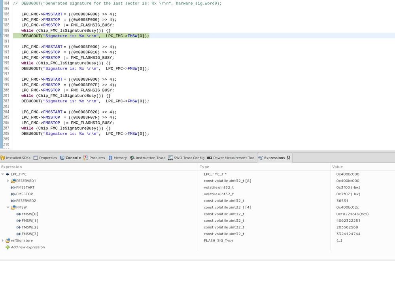
Task: Click the while loop on line 201
Action: pyautogui.click(x=66, y=96)
